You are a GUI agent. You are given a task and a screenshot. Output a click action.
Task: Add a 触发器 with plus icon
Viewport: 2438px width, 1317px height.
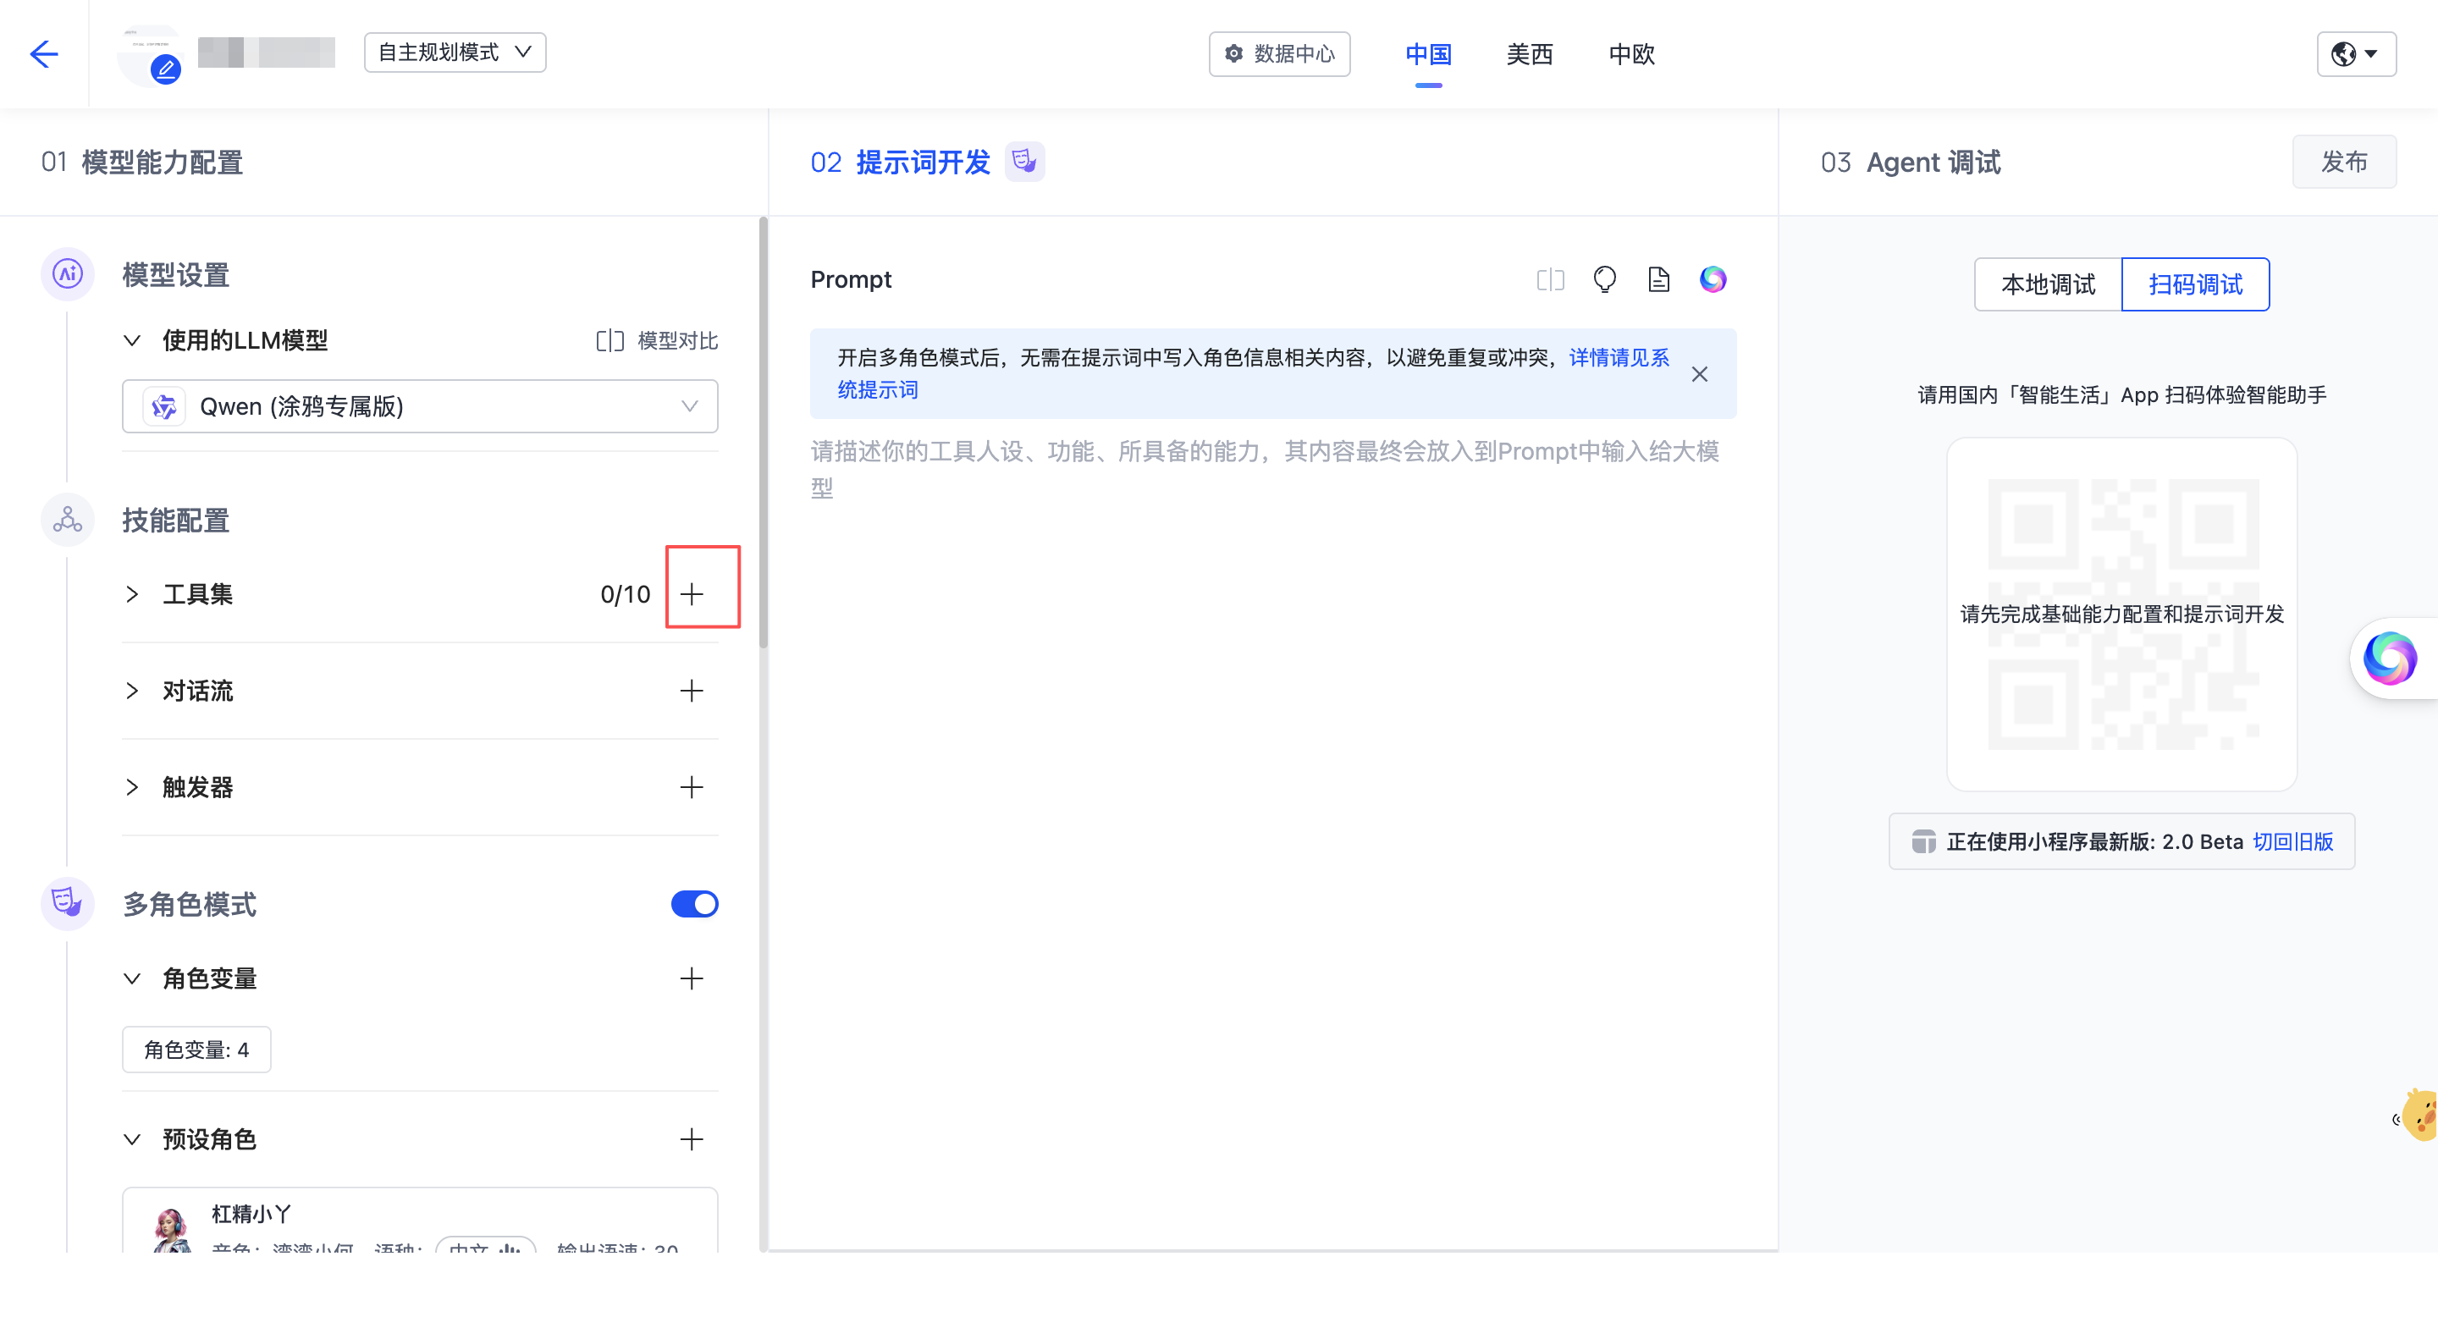[692, 787]
